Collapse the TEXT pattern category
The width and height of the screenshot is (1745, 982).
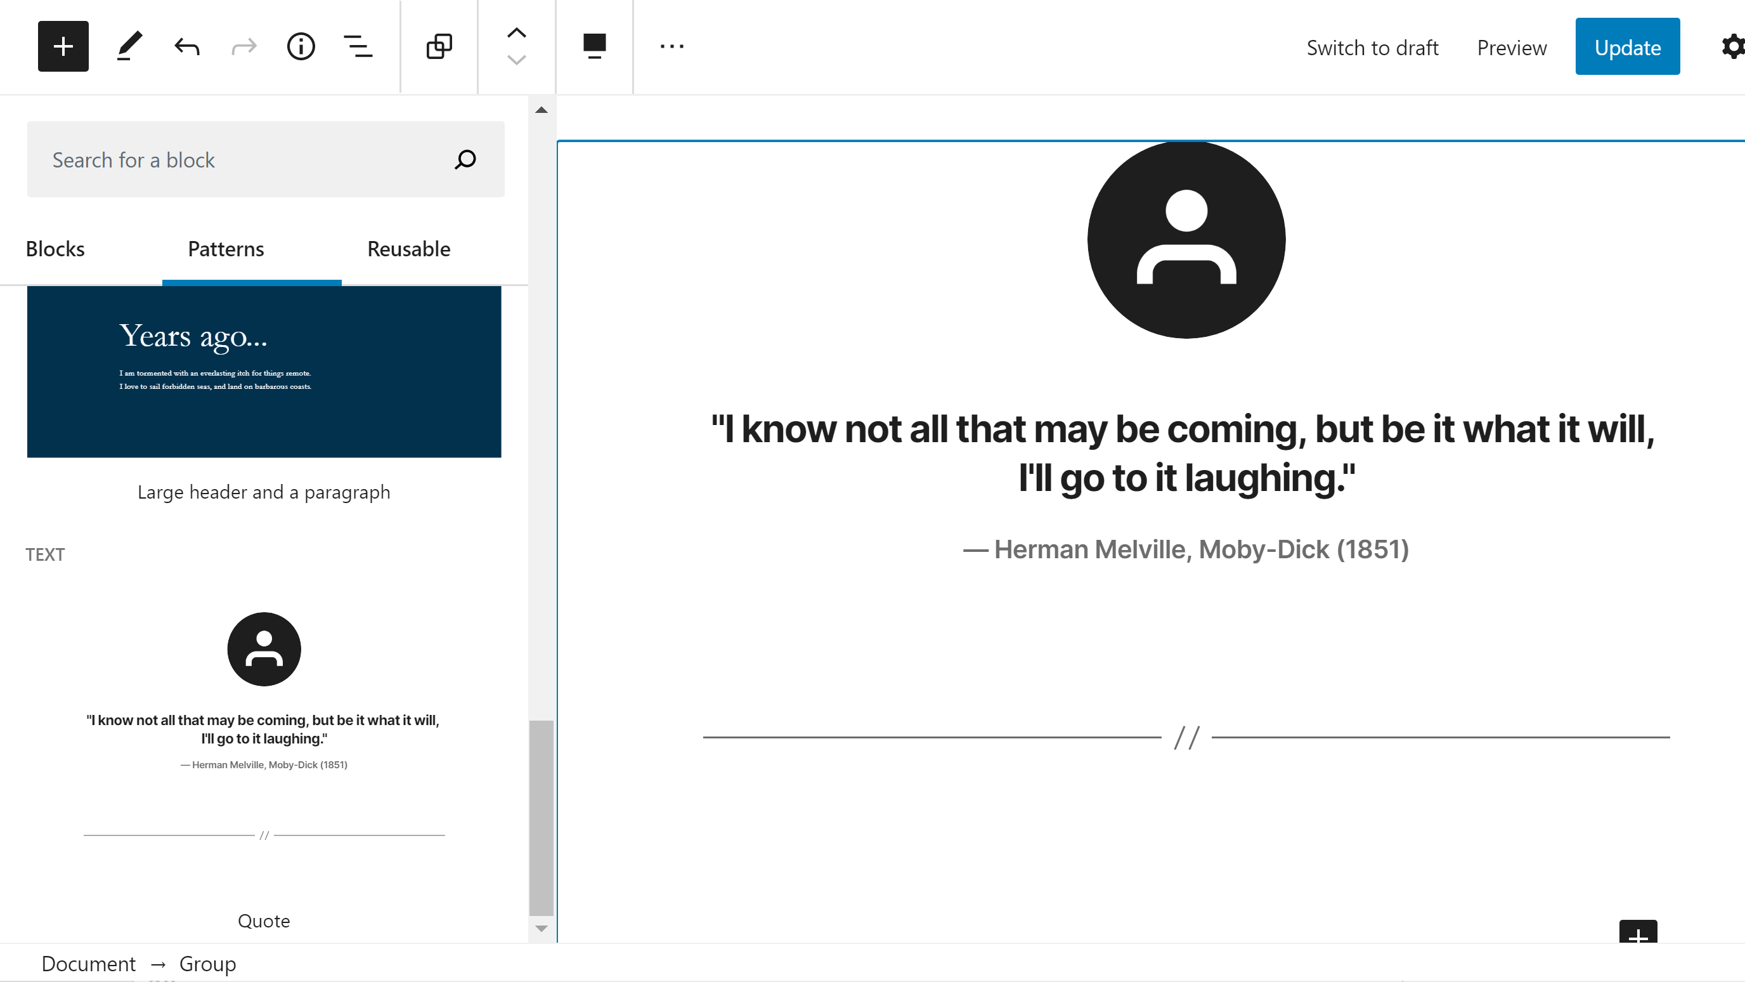coord(45,554)
